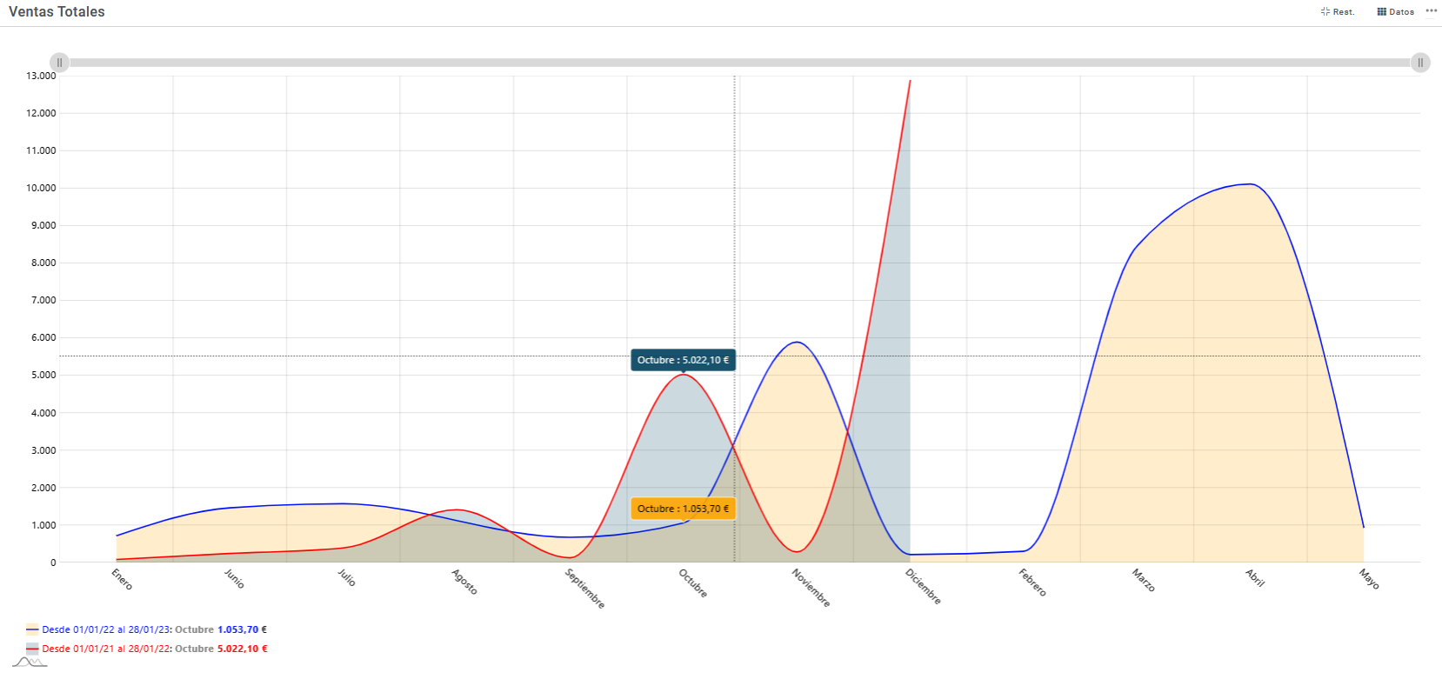Viewport: 1442px width, 679px height.
Task: Click the Ventas Totales chart title
Action: point(57,12)
